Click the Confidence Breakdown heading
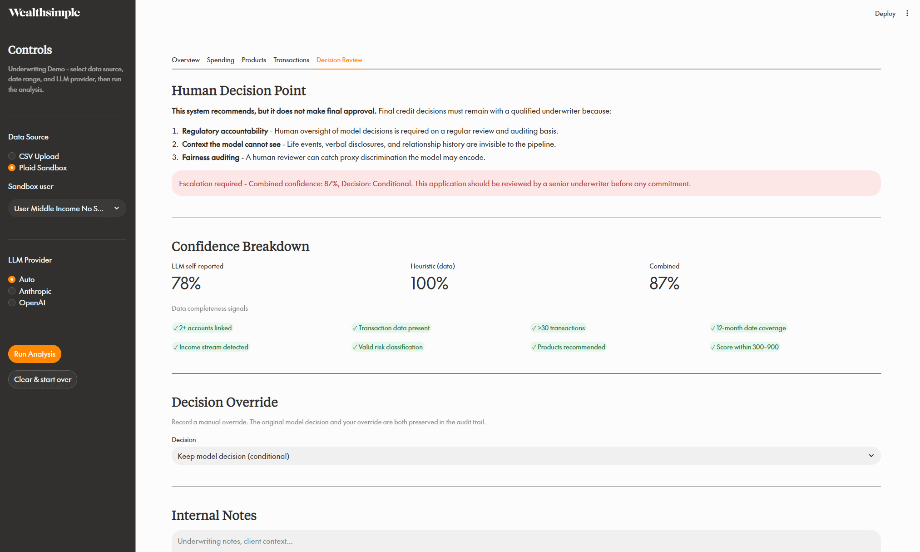The height and width of the screenshot is (552, 920). click(x=240, y=246)
